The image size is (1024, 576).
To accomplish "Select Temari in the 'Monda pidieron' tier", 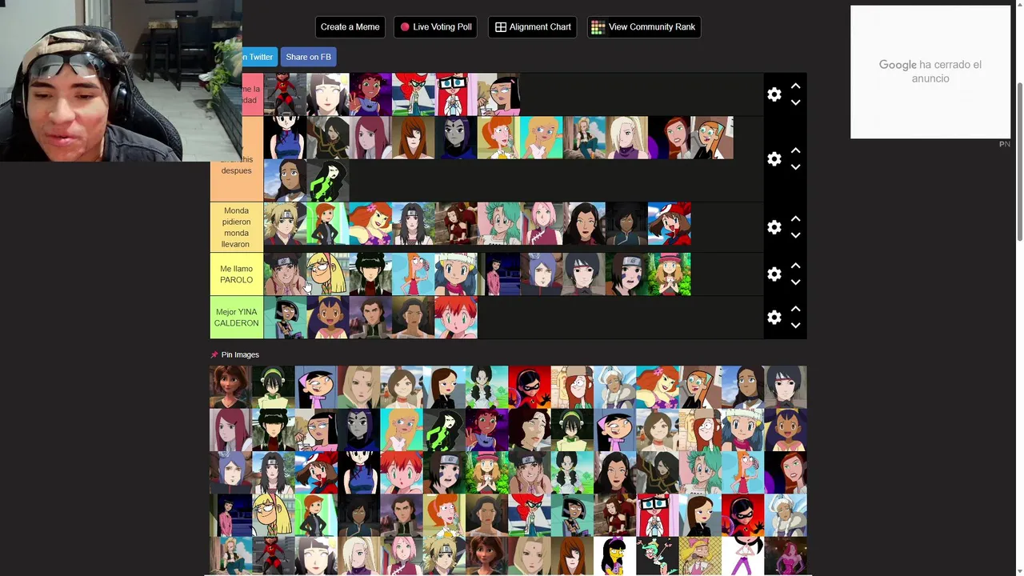I will pos(285,223).
